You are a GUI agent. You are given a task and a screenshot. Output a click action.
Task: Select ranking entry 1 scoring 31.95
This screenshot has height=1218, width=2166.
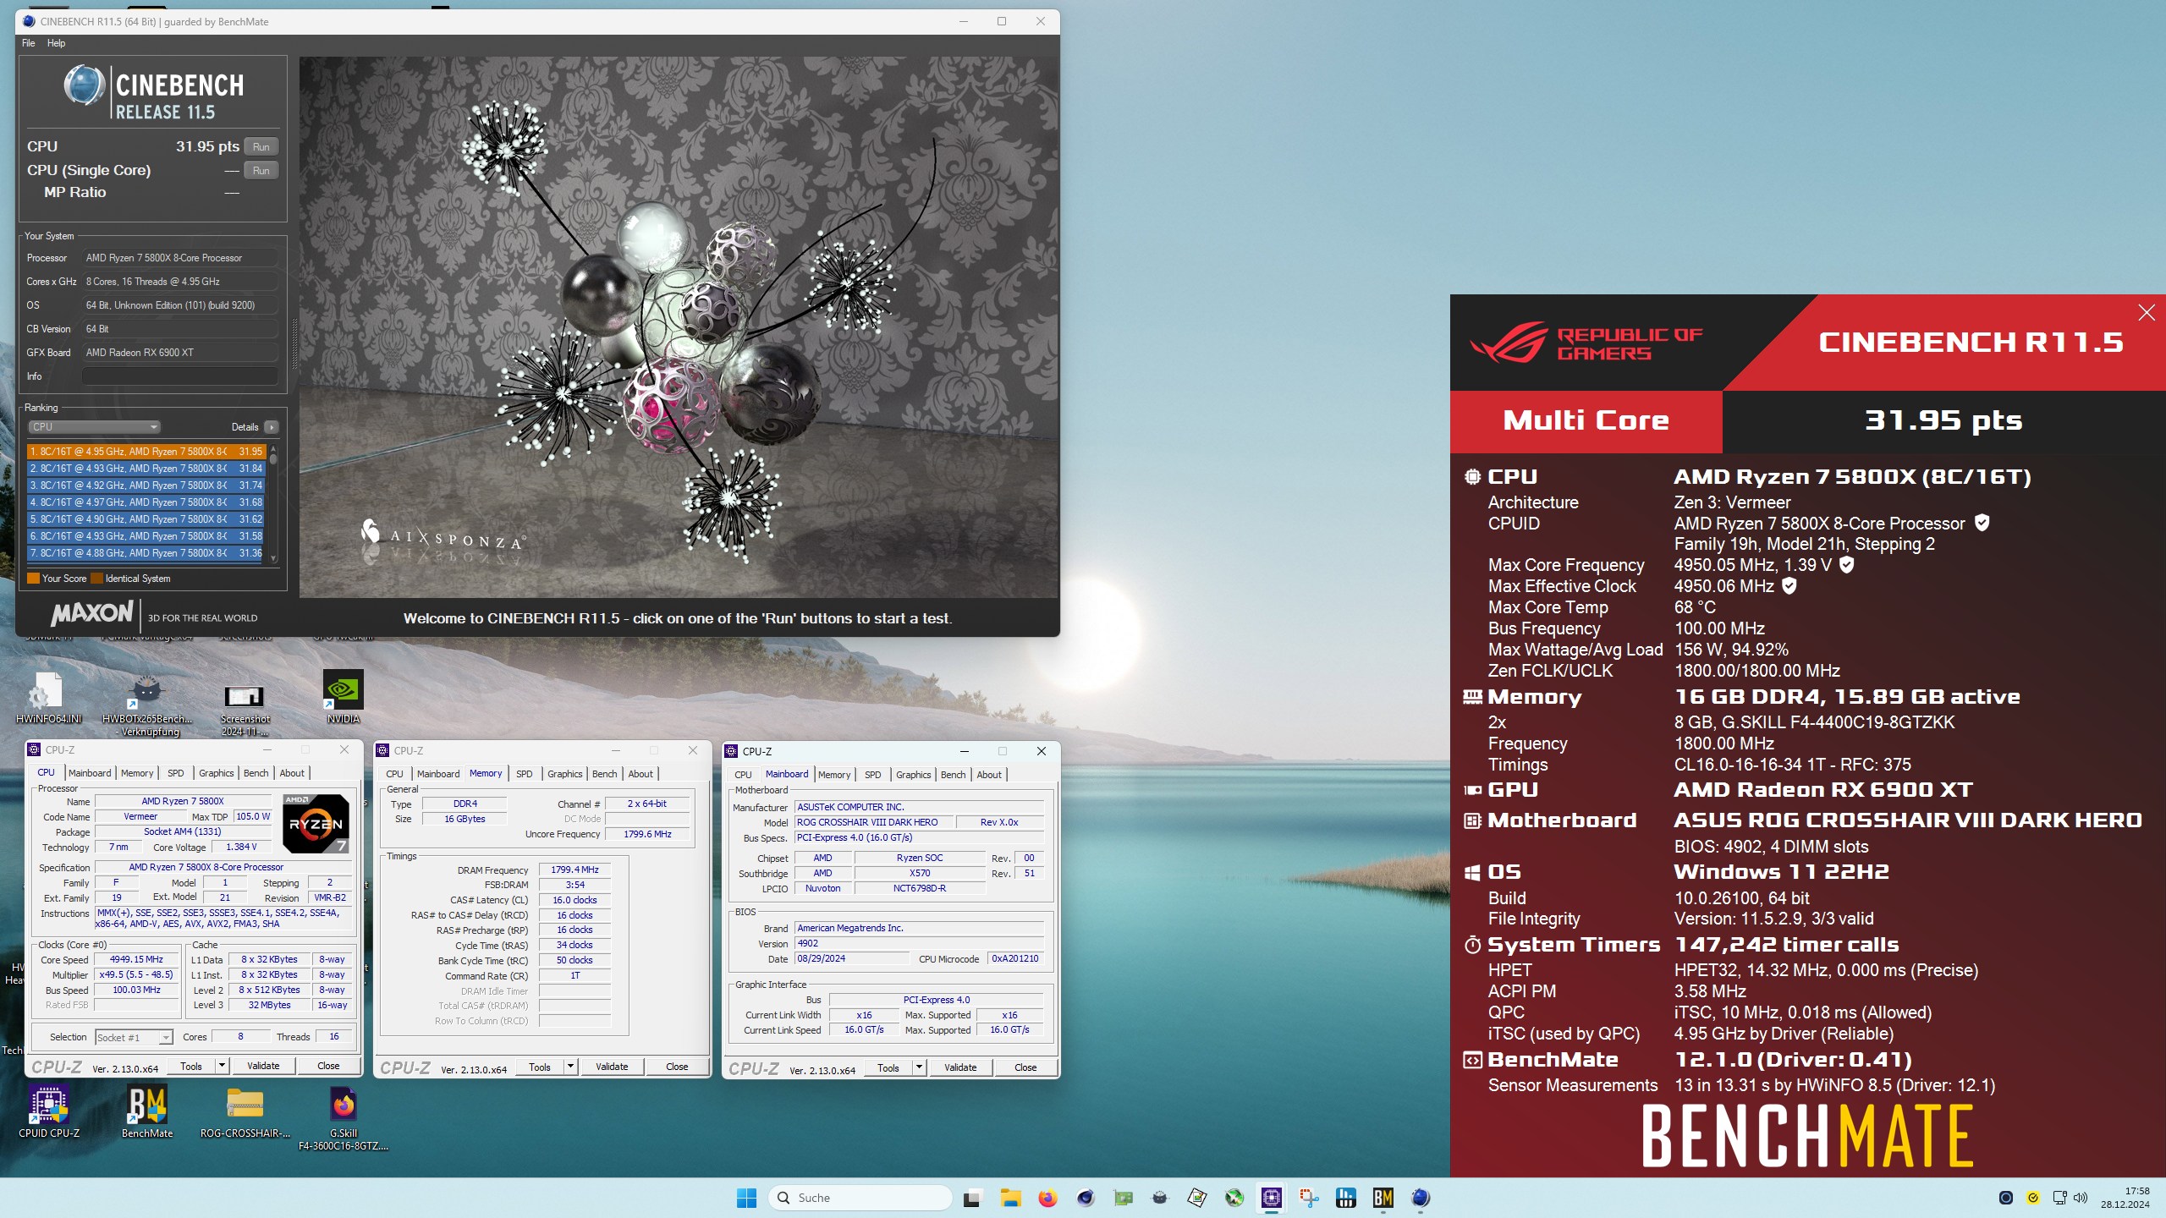tap(146, 452)
